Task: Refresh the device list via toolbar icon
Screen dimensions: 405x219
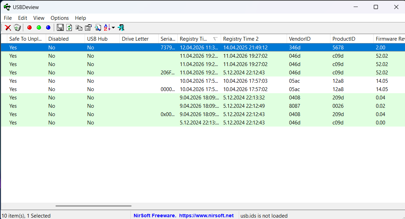Action: coord(69,27)
